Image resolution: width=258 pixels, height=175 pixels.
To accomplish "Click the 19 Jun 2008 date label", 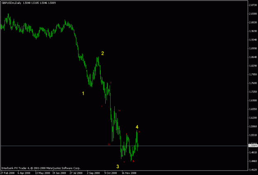I will pos(59,173).
